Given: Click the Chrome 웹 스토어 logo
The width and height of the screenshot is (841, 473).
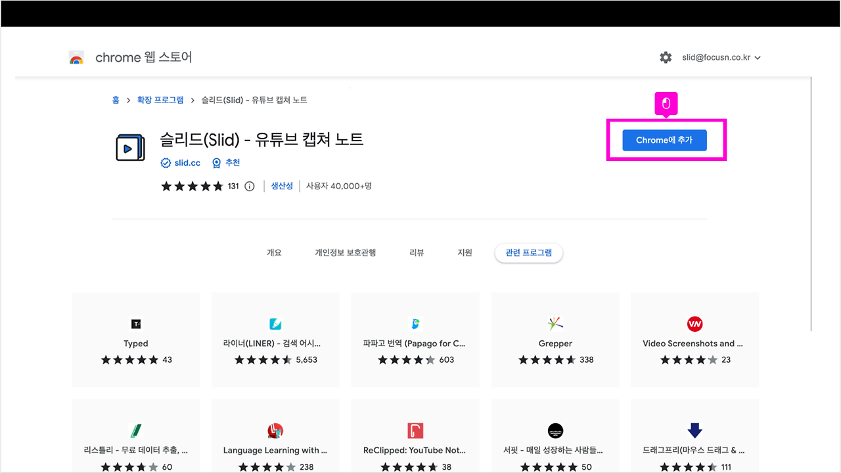Looking at the screenshot, I should [x=76, y=57].
